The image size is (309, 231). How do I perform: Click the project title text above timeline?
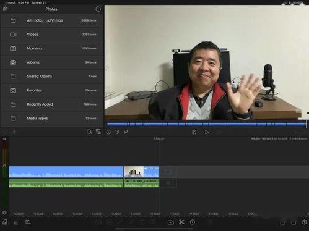pyautogui.click(x=279, y=139)
